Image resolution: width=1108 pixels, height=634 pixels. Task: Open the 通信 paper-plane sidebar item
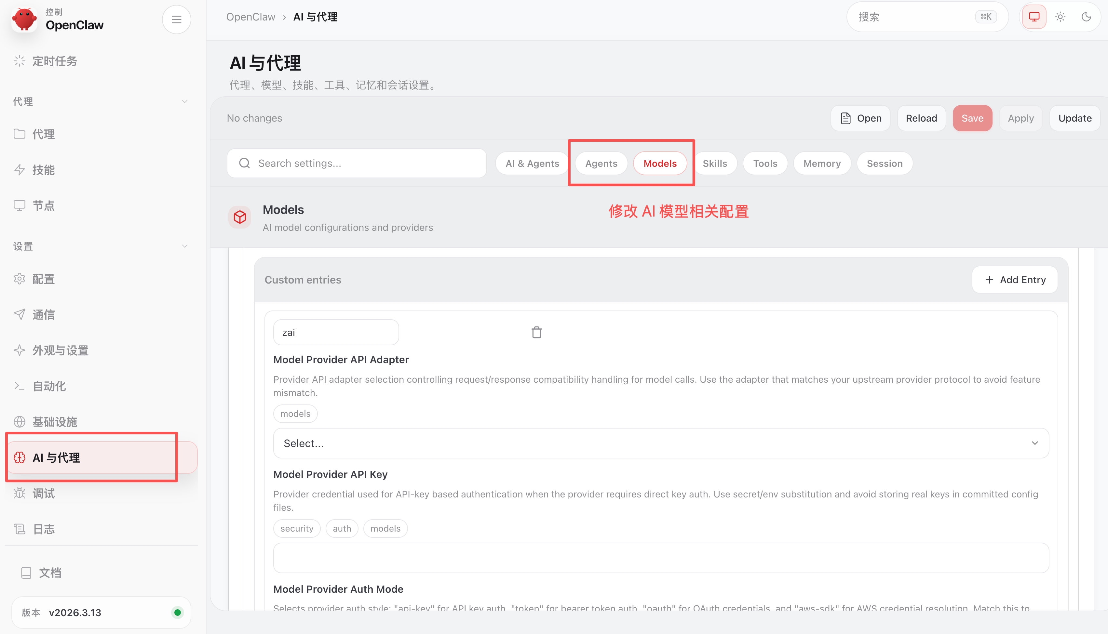(x=43, y=315)
